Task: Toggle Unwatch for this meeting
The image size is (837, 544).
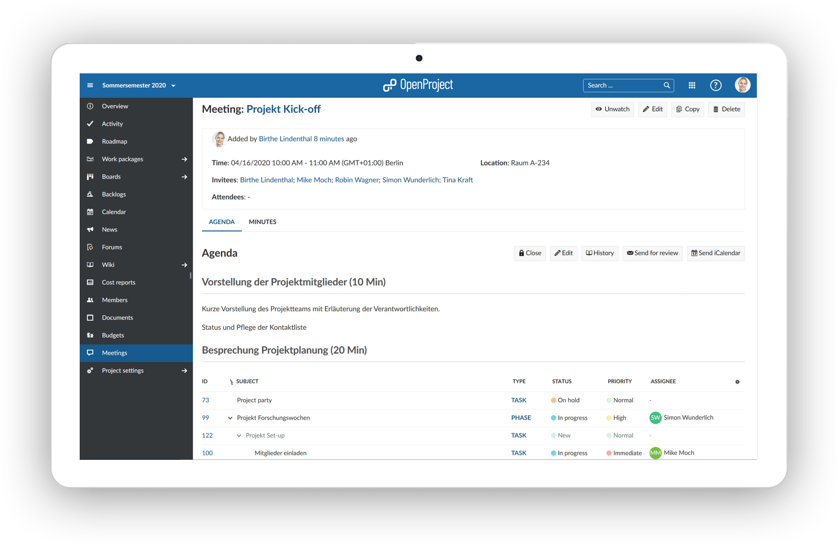Action: point(612,109)
